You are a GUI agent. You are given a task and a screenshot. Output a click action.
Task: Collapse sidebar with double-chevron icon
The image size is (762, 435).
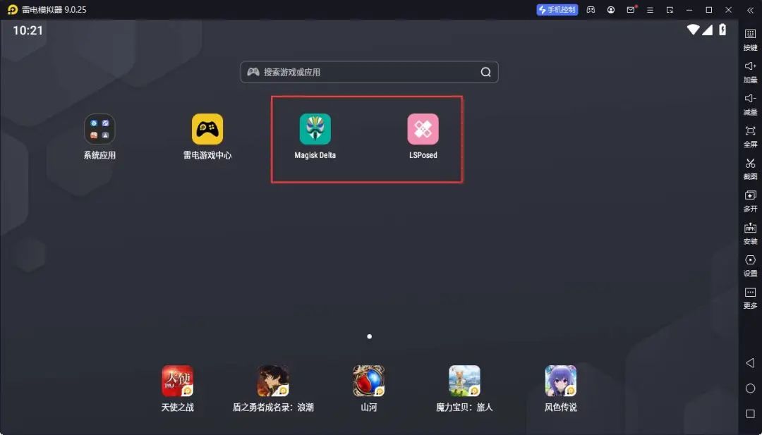[750, 10]
